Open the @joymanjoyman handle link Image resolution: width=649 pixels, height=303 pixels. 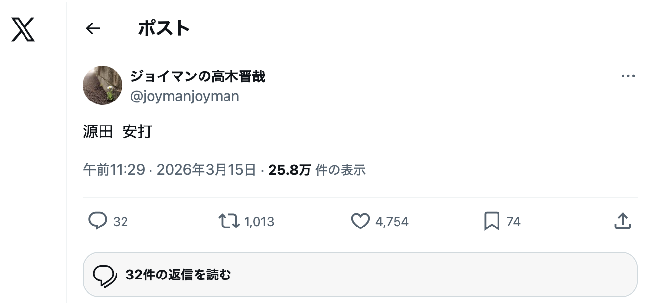point(185,96)
